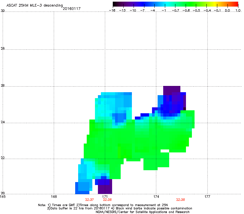Viewport: 244px width, 214px height.
Task: Click the yellow section of the color scale
Action: click(x=215, y=4)
